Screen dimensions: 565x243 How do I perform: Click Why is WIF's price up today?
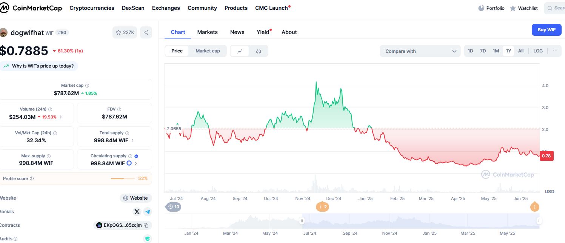coord(38,66)
